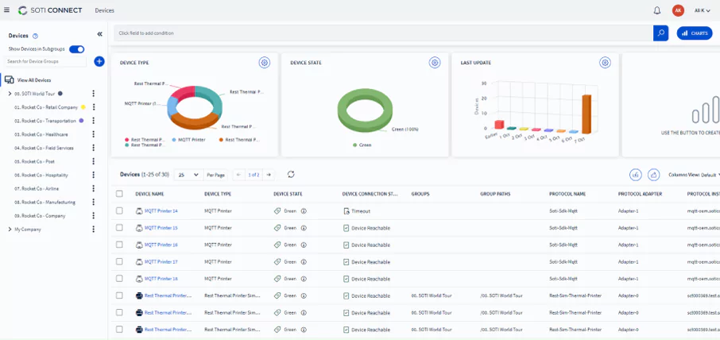Open options for 04. Rocket Co - Field Services

click(x=94, y=148)
